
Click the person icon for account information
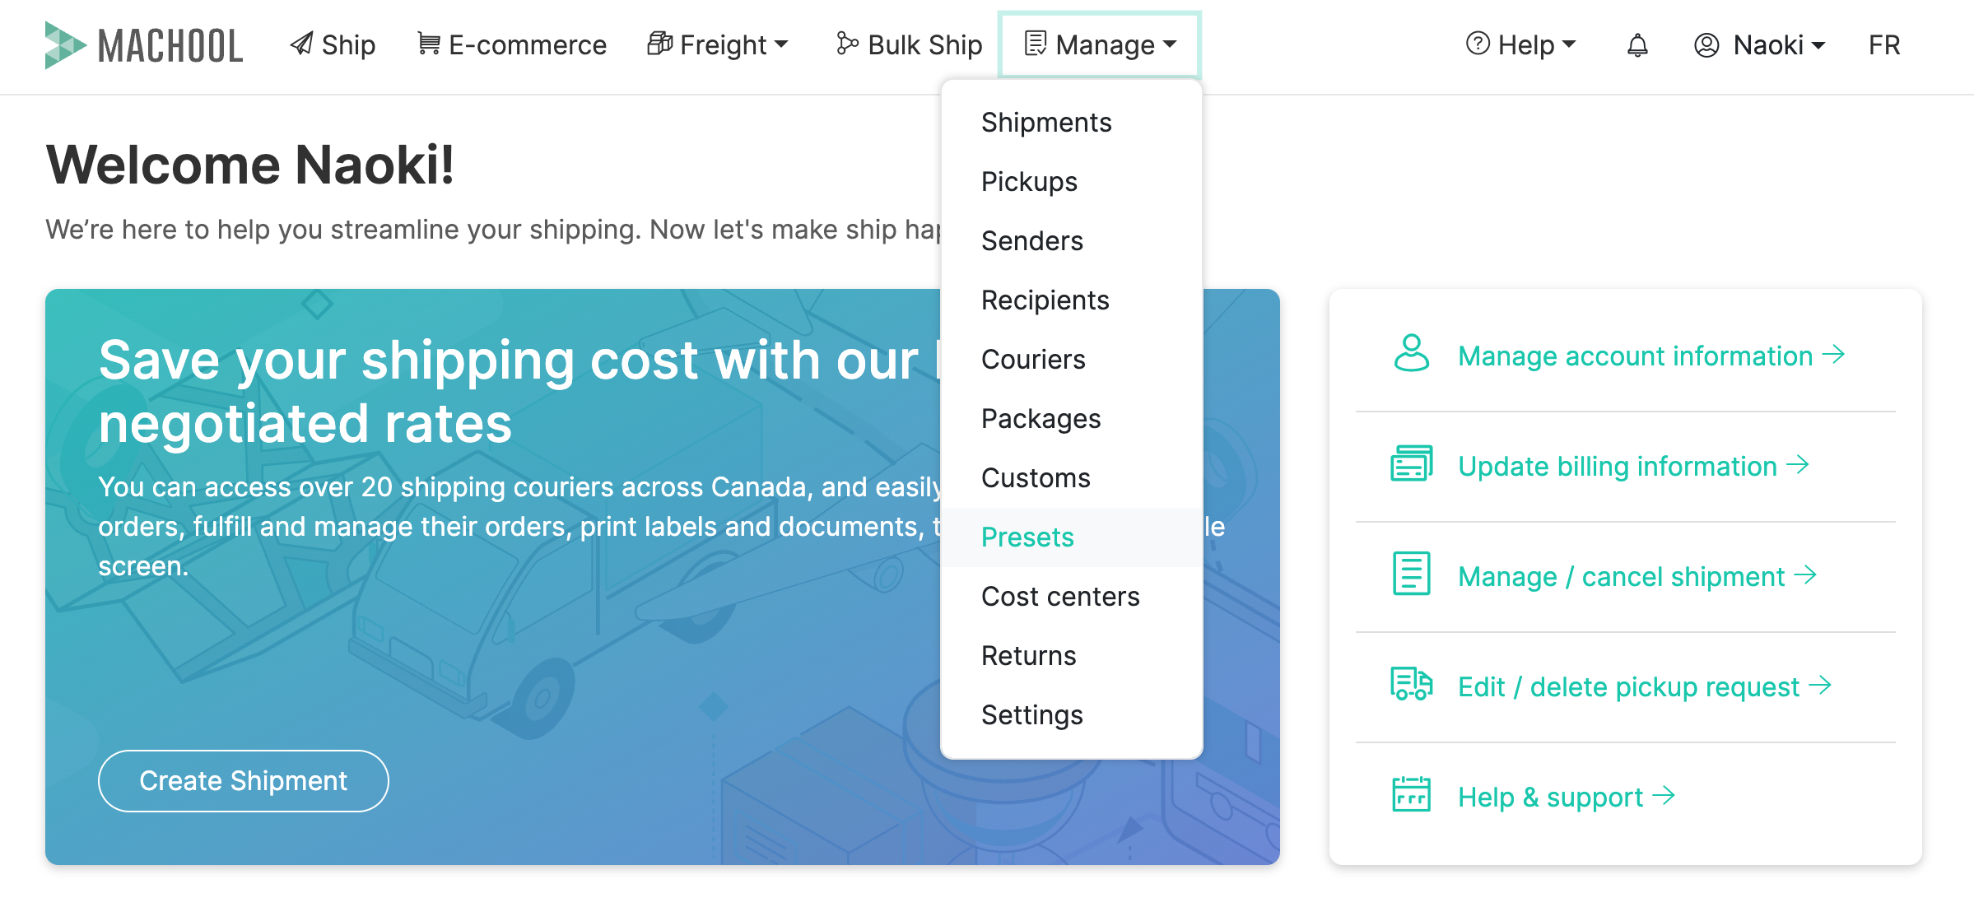click(1411, 353)
